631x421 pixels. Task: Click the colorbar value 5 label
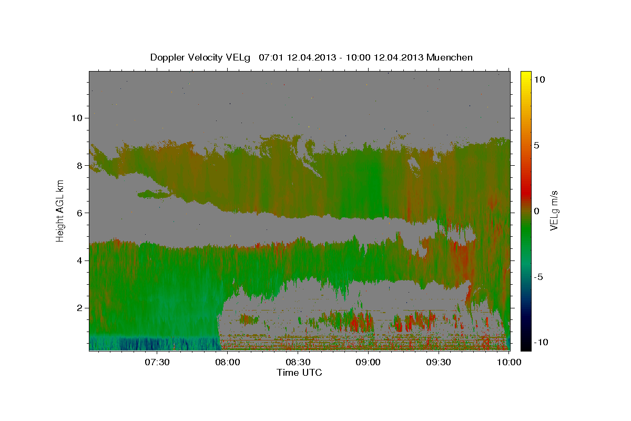(x=537, y=145)
